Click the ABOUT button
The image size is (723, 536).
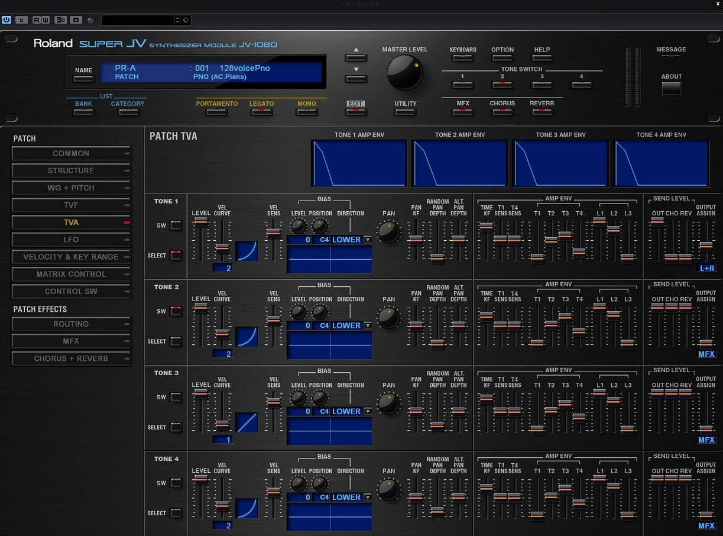tap(672, 88)
